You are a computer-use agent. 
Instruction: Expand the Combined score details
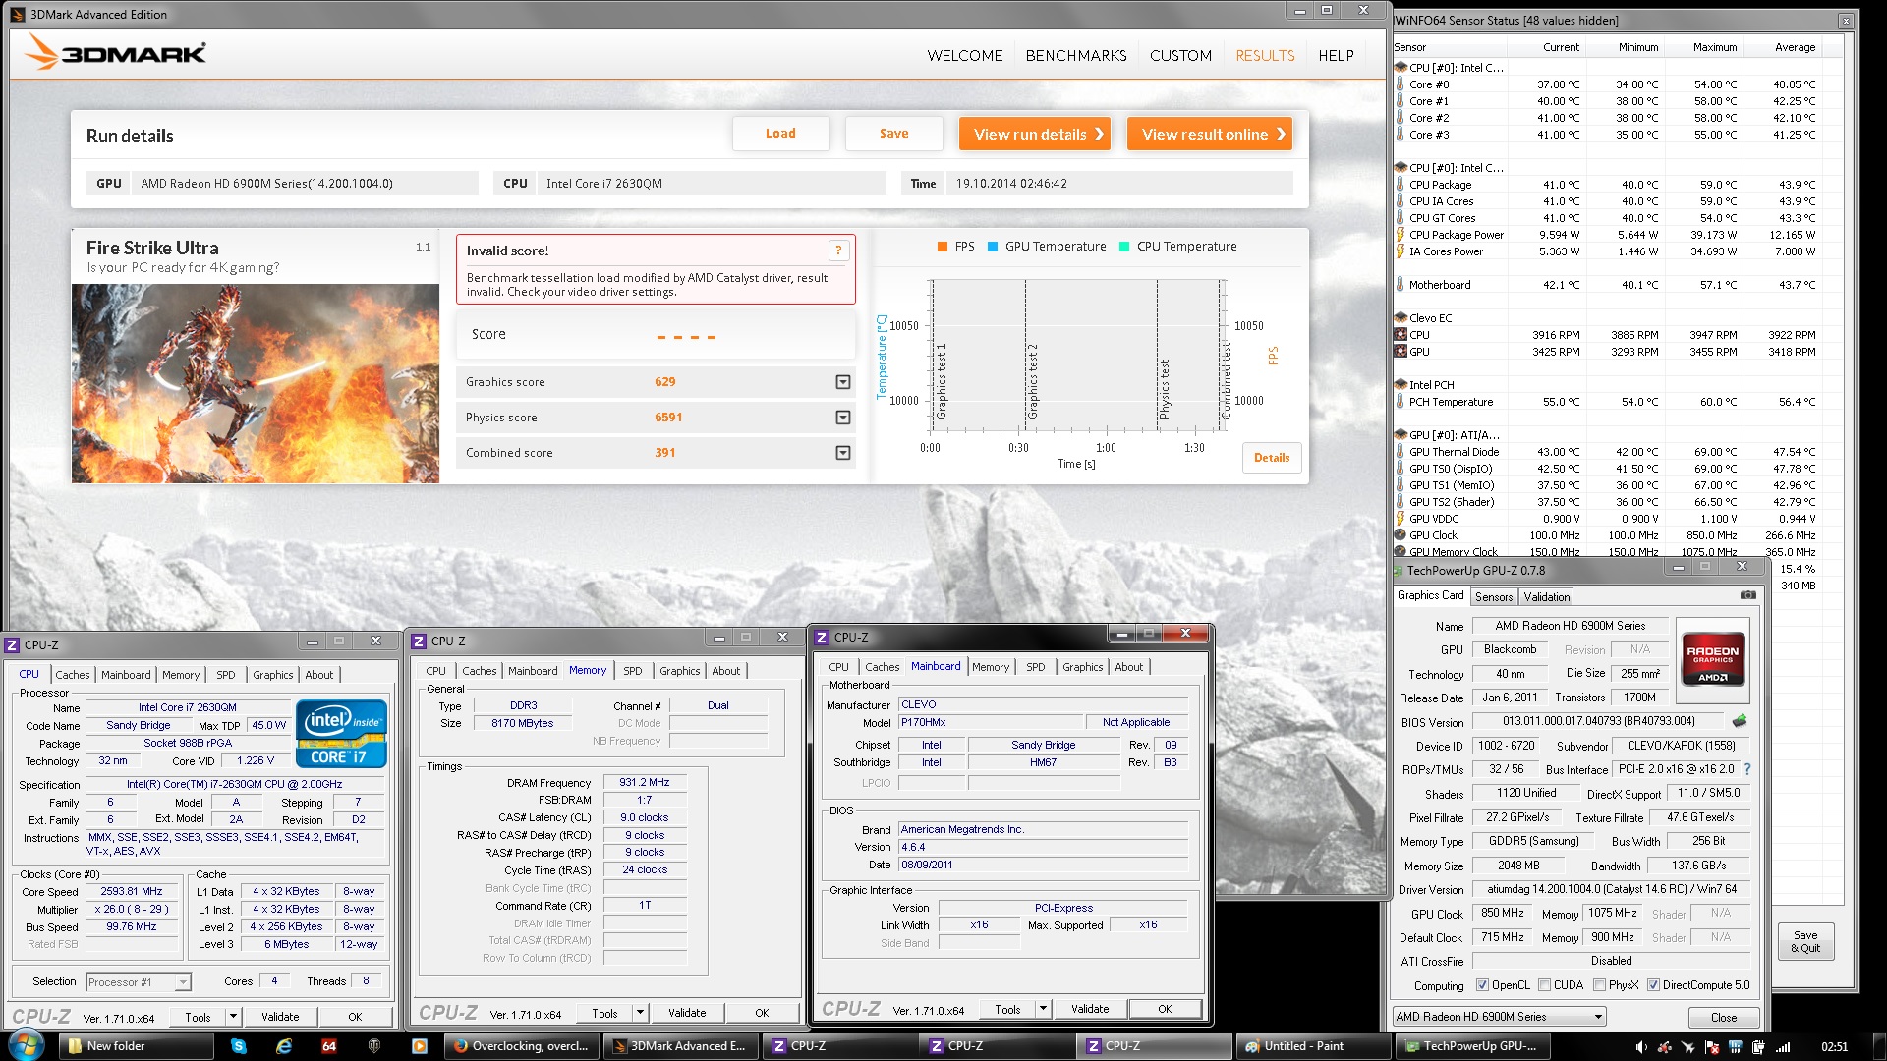coord(842,453)
